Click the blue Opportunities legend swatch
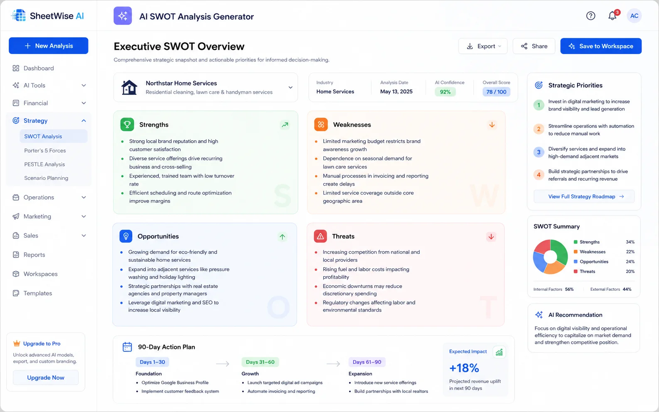659x412 pixels. click(x=575, y=262)
